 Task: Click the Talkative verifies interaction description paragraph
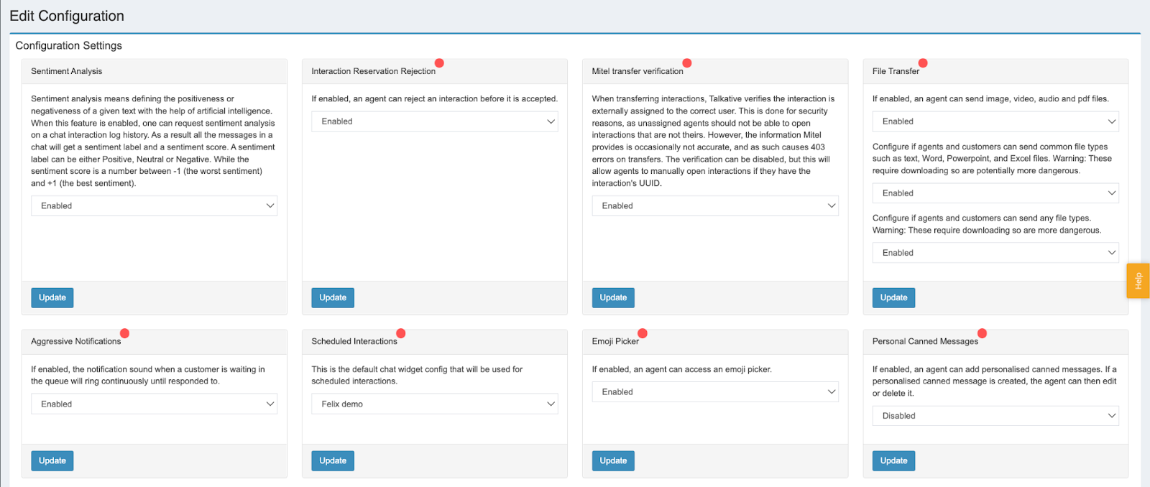point(714,141)
